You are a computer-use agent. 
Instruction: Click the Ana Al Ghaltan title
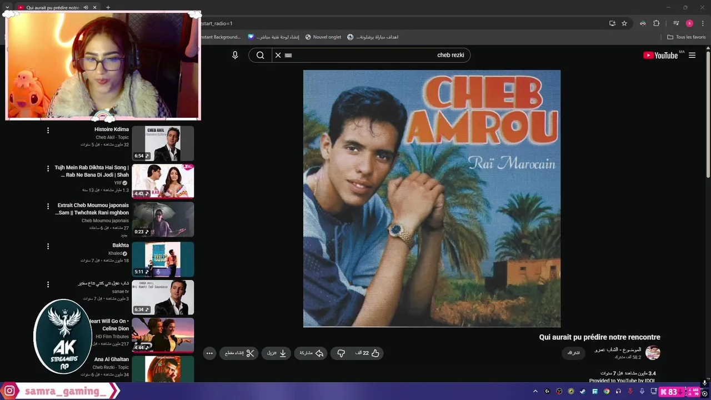pos(112,359)
